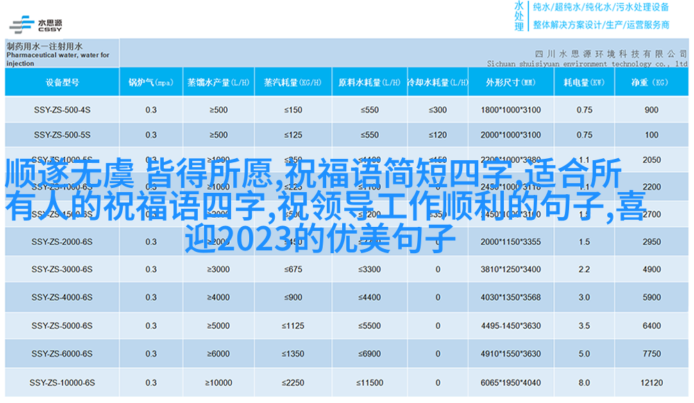This screenshot has width=694, height=403.
Task: Select the SSY-ZS-500-4S model row
Action: pyautogui.click(x=62, y=110)
